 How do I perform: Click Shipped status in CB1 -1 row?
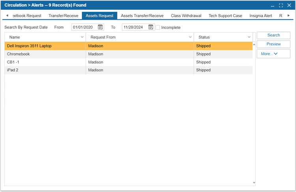tap(203, 62)
